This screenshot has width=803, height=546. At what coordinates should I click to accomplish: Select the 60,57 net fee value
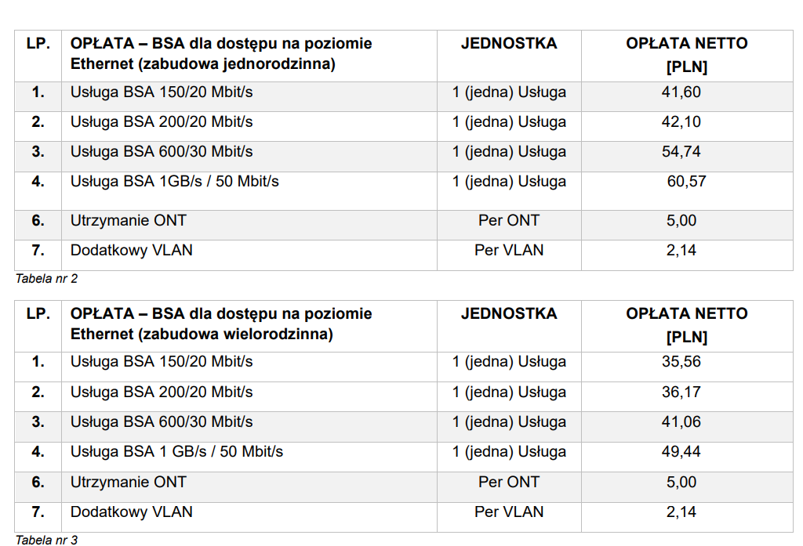point(686,182)
